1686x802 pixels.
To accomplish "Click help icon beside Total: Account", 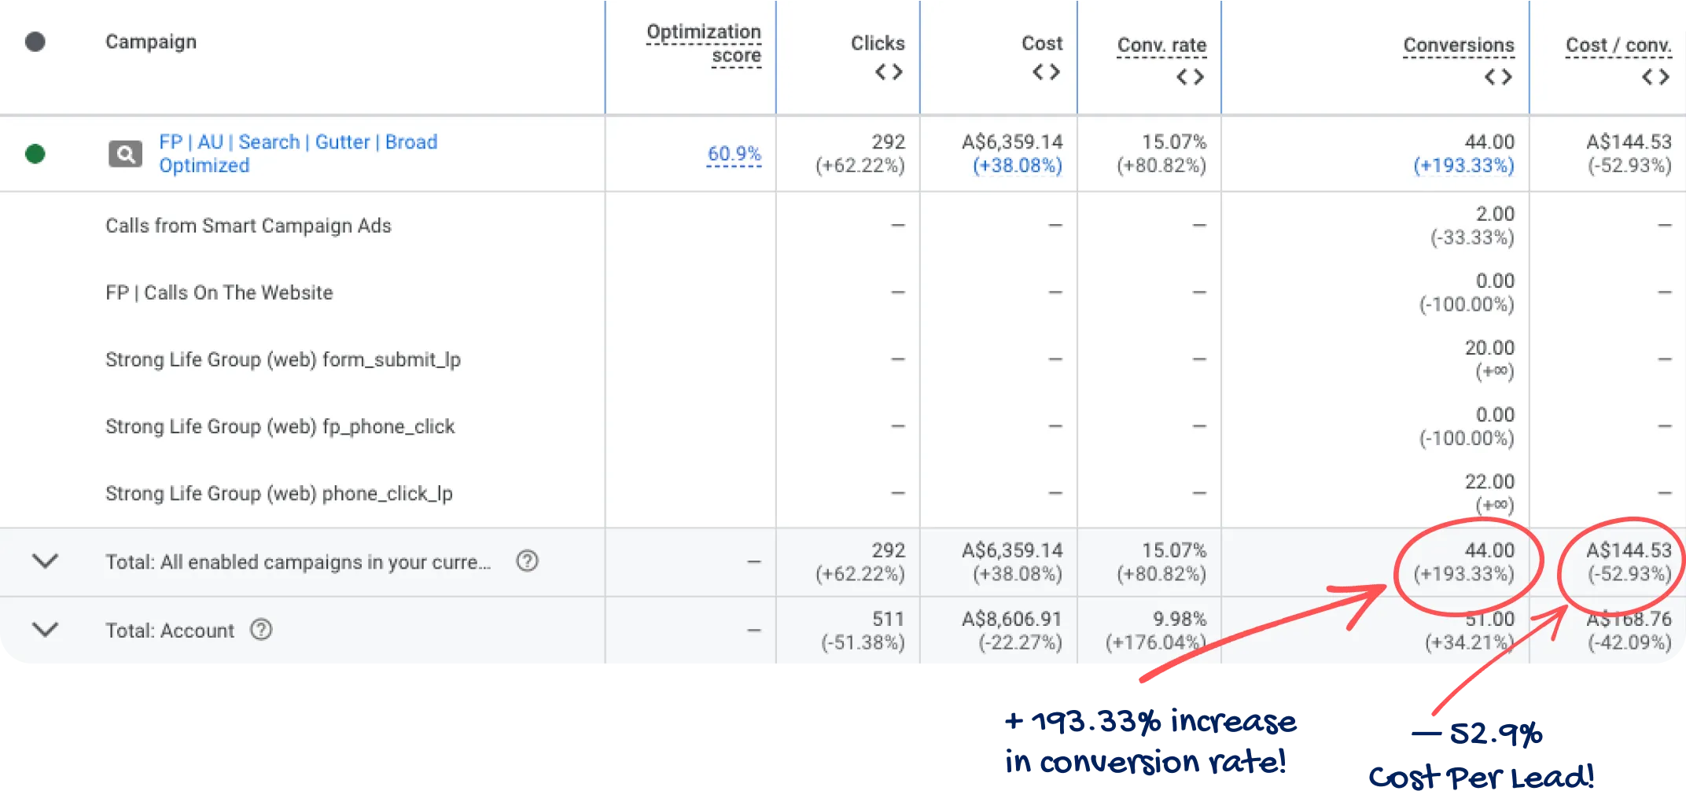I will (x=261, y=630).
